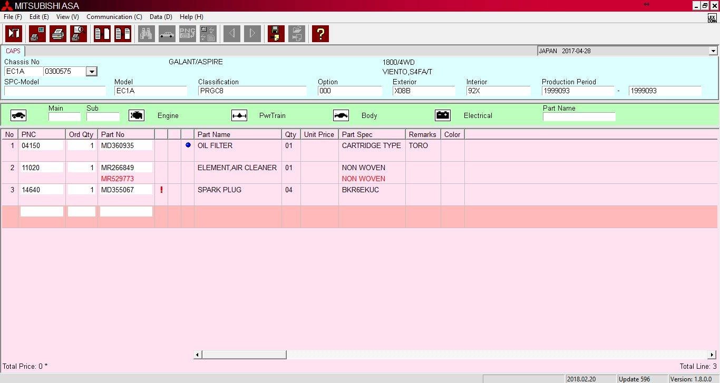The height and width of the screenshot is (383, 720).
Task: Click the horizontal scrollbar left arrow
Action: (198, 355)
